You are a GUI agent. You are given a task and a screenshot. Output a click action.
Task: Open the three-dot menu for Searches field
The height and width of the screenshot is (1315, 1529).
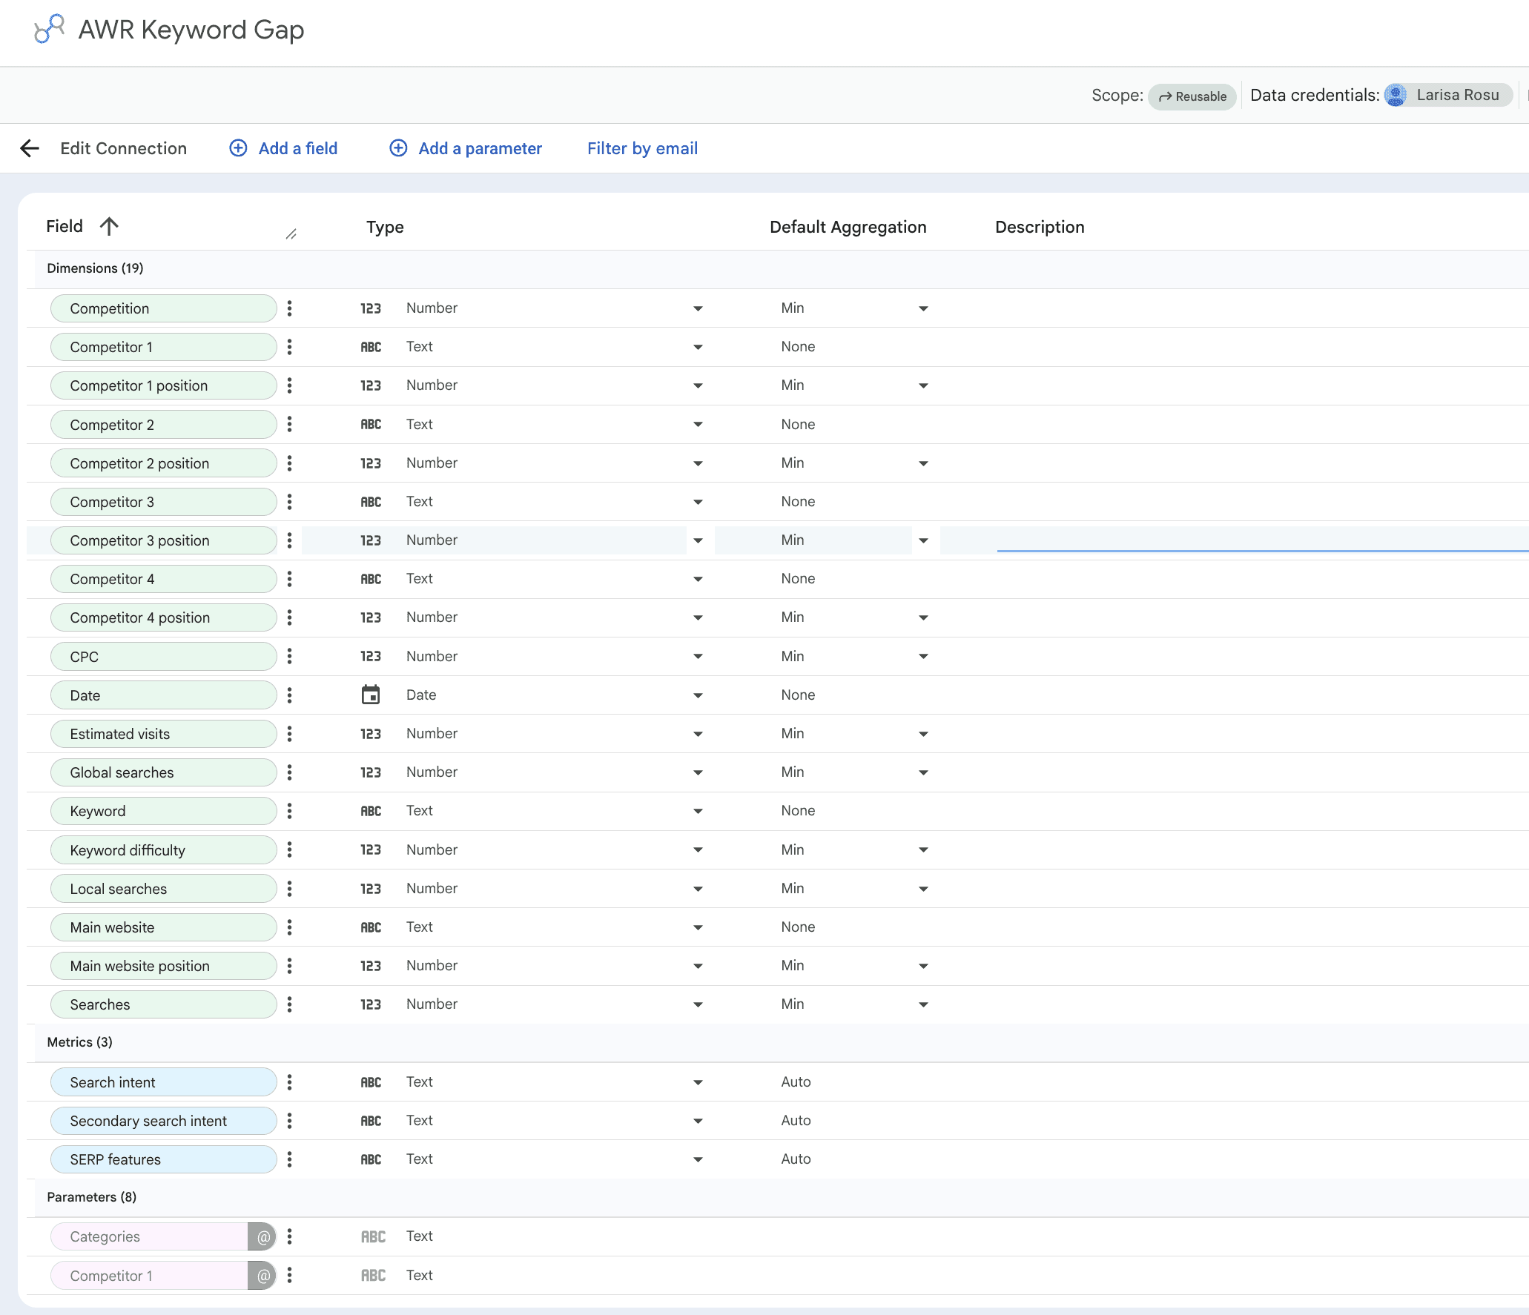click(x=289, y=1004)
